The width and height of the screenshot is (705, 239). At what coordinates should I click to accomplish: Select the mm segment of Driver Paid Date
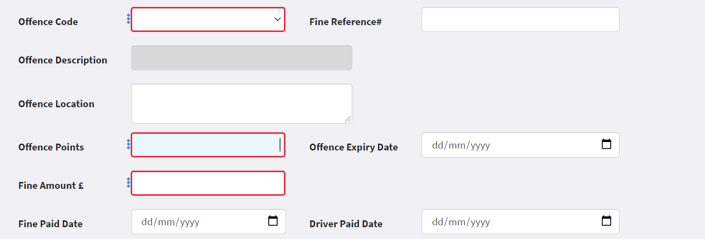[x=457, y=222]
